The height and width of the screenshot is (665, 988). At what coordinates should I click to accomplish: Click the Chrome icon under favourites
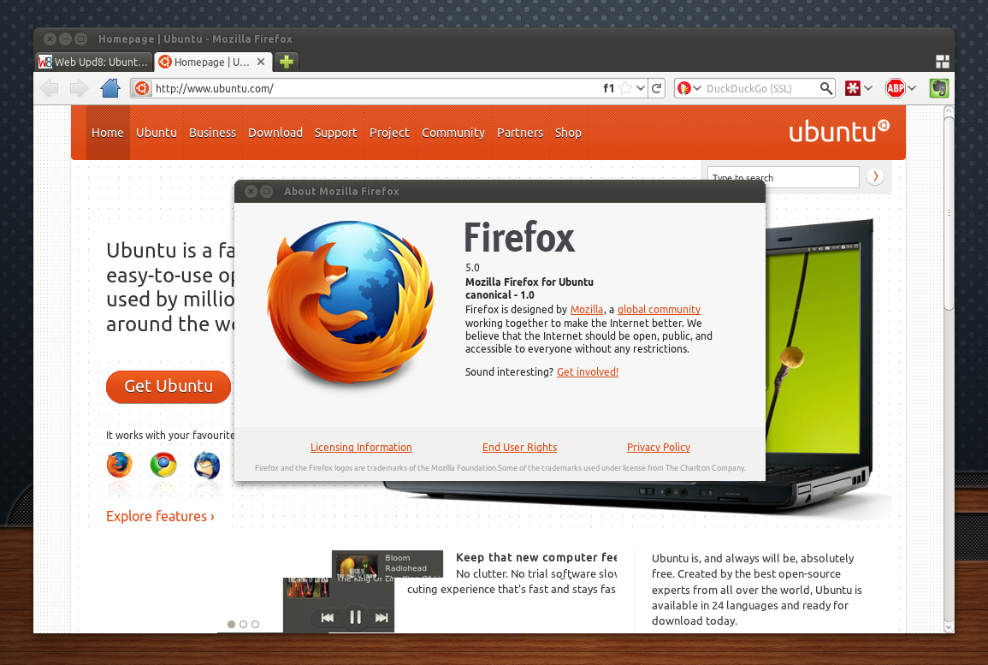point(163,466)
